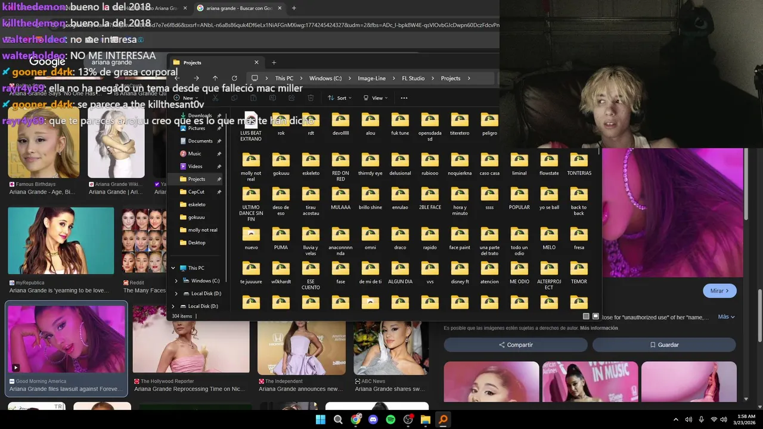Open CapCut in Explorer sidebar

click(196, 192)
